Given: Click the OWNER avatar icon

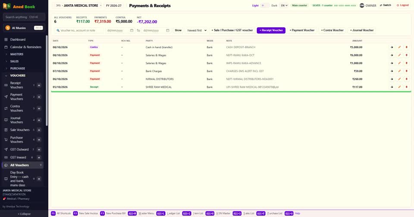Looking at the screenshot, I should (x=362, y=5).
